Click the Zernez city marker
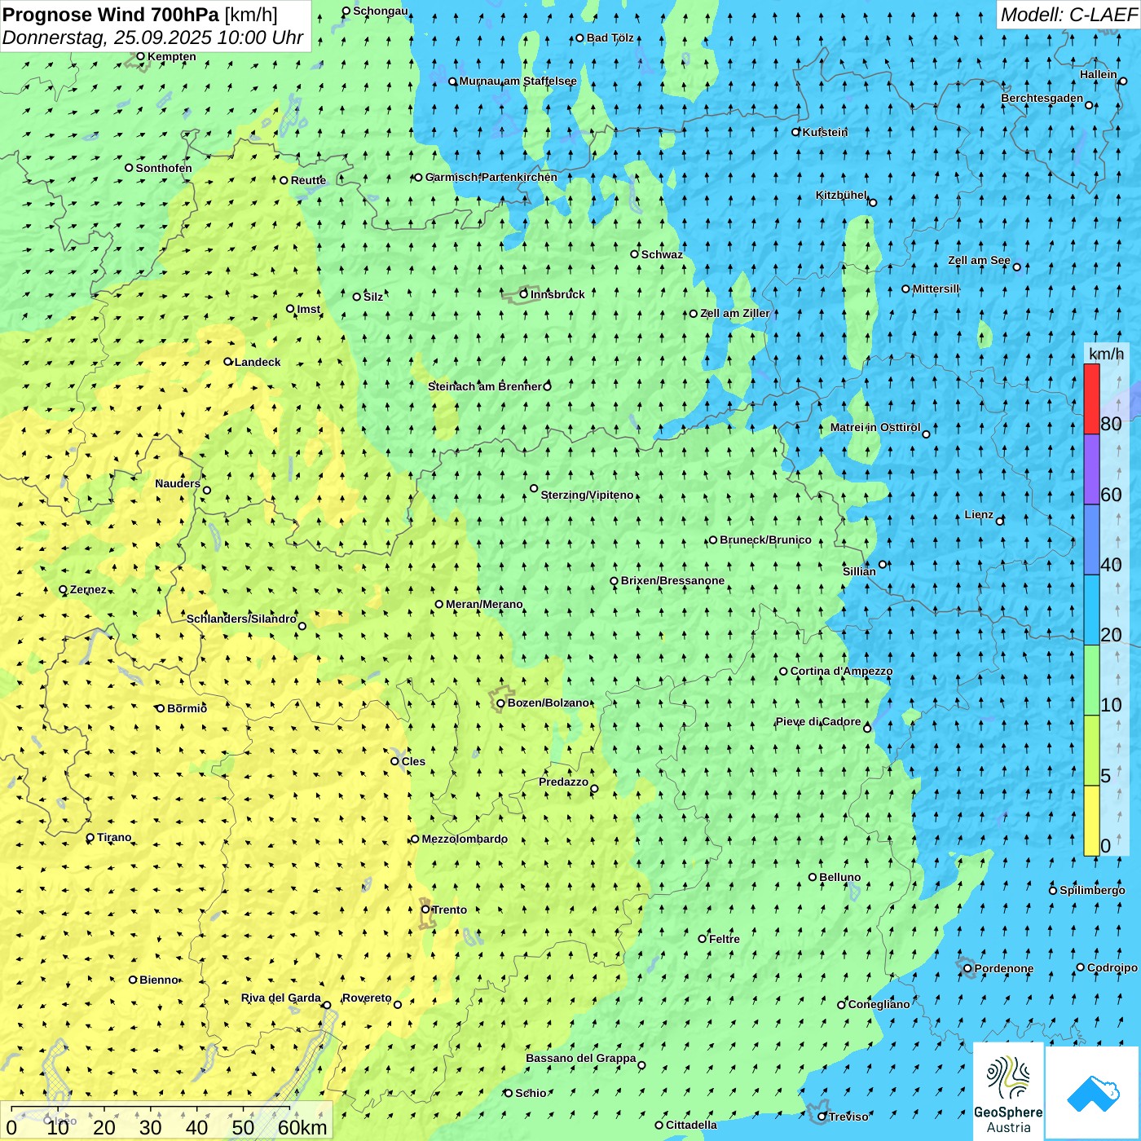1141x1141 pixels. (x=63, y=589)
